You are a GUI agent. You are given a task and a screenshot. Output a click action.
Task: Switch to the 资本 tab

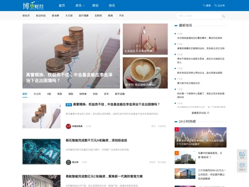point(106,94)
